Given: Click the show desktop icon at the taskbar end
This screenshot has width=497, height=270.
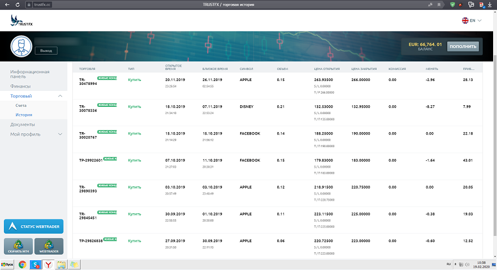Looking at the screenshot, I should click(x=494, y=264).
